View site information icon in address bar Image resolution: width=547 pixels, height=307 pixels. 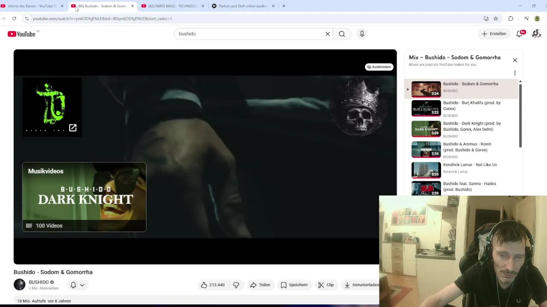26,19
